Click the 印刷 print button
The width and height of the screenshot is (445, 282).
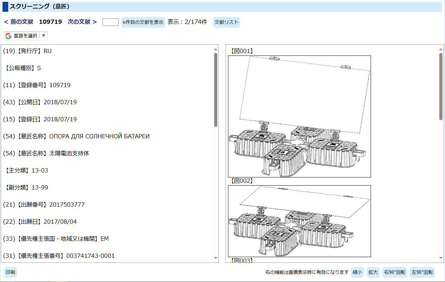(x=10, y=272)
